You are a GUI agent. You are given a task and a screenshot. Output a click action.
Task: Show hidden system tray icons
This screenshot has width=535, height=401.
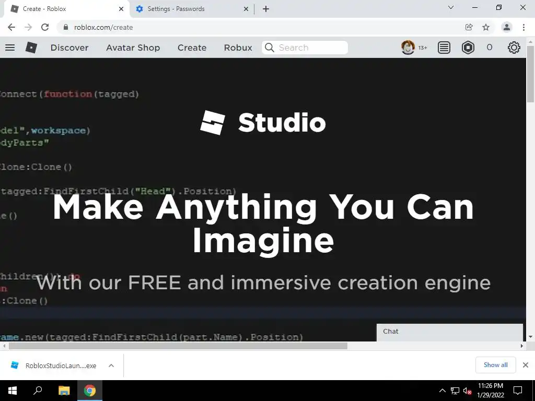(x=442, y=391)
